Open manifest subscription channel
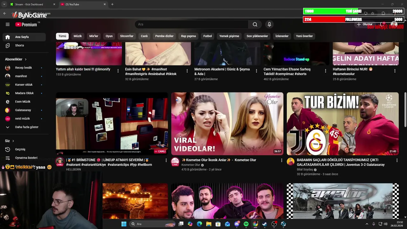Viewport: 407px width, 229px height. coord(24,76)
